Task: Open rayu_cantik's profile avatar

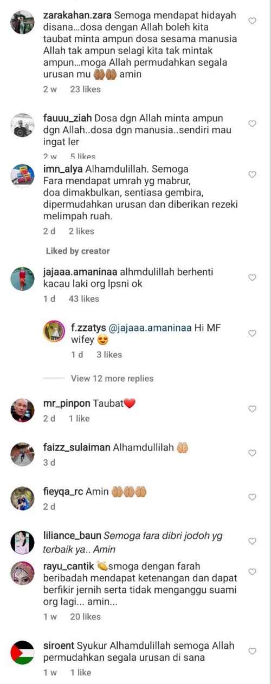Action: [x=23, y=573]
